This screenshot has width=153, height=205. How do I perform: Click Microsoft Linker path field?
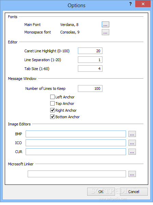coord(77,174)
